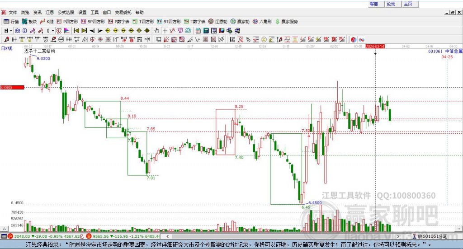Open the T数字表 tool

194,22
